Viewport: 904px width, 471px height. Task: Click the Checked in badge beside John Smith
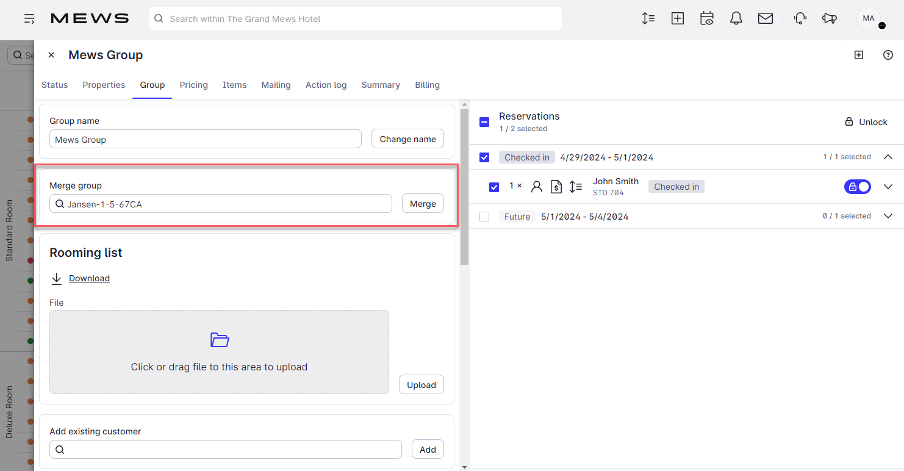click(676, 187)
